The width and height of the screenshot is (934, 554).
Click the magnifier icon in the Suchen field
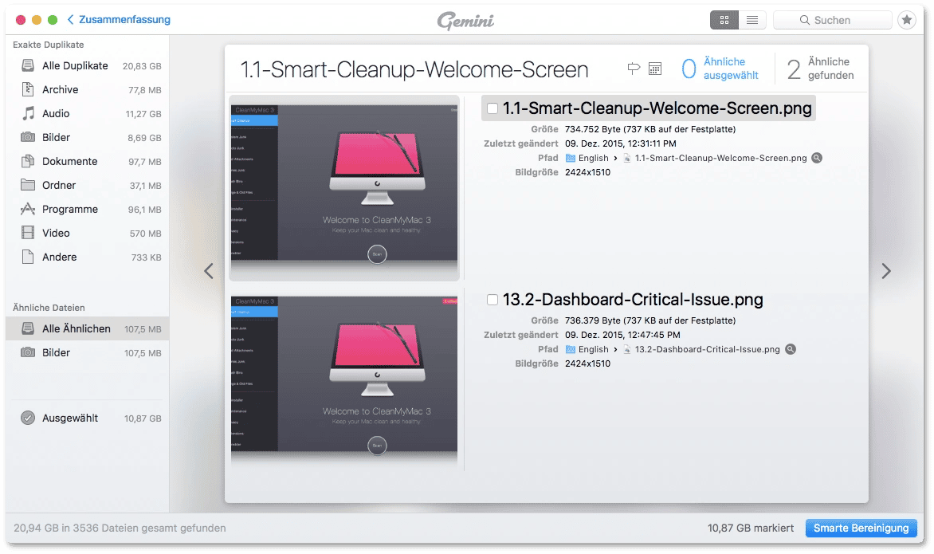tap(804, 20)
